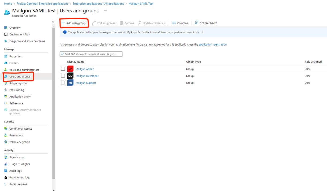327x191 pixels.
Task: Click the arrow at the banner's end
Action: tap(202, 32)
